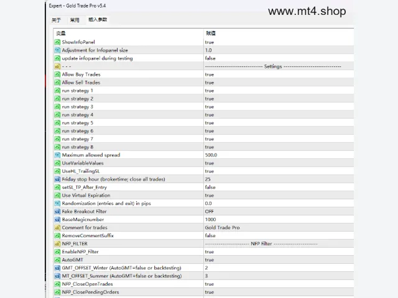Click the Use Virtual Expiration row icon
Screen dimensions: 398x298
pyautogui.click(x=57, y=196)
